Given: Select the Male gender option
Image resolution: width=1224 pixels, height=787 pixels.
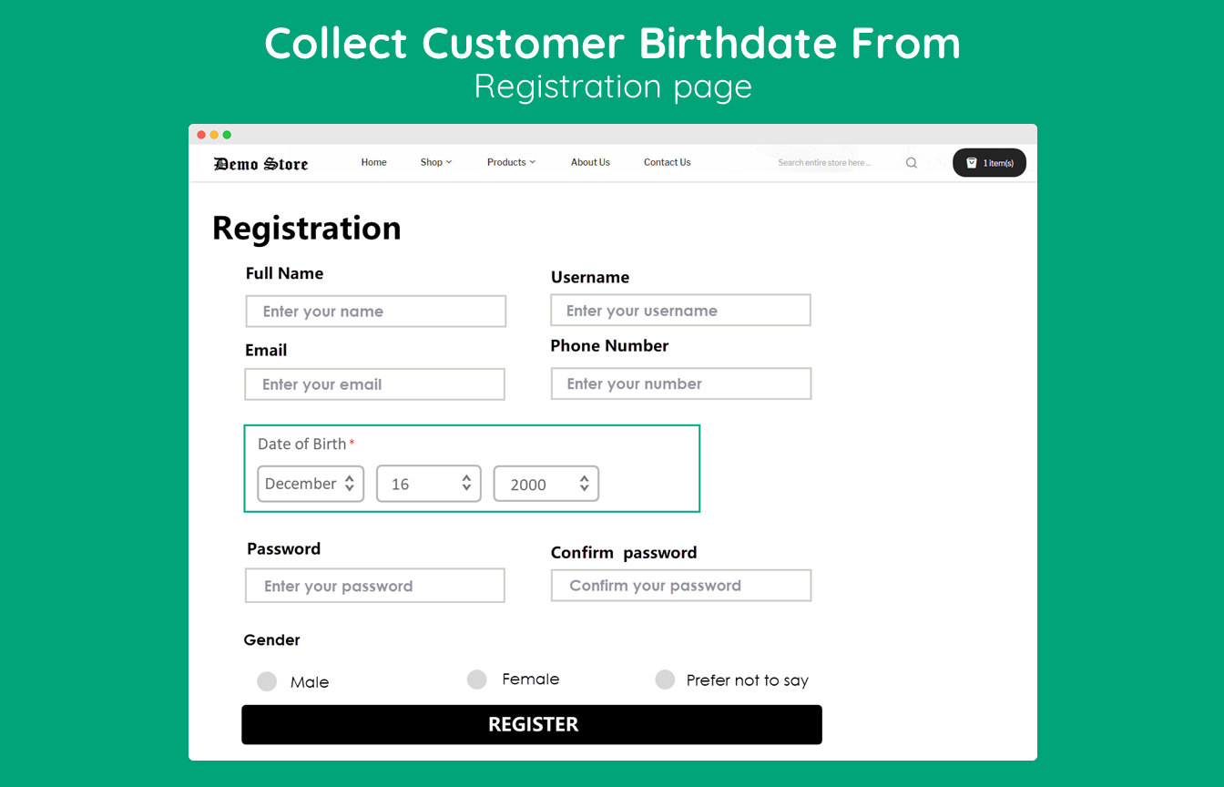Looking at the screenshot, I should coord(267,681).
